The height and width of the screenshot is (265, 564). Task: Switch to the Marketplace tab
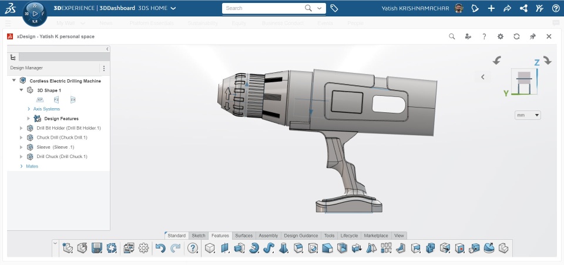(376, 236)
